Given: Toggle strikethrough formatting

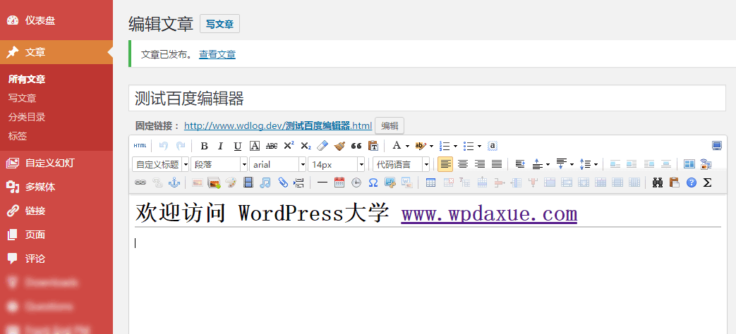Looking at the screenshot, I should tap(271, 146).
